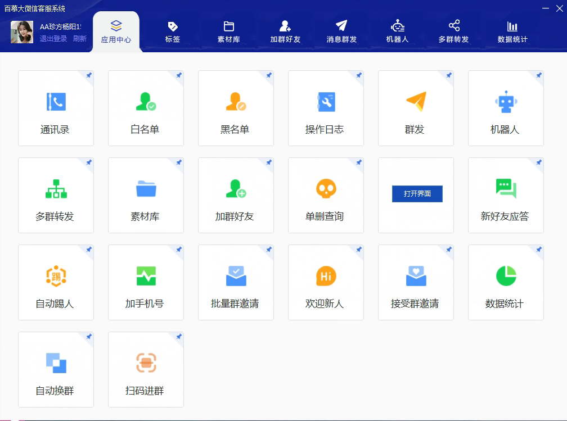Click the 刷新 refresh link
Image resolution: width=567 pixels, height=421 pixels.
[80, 39]
